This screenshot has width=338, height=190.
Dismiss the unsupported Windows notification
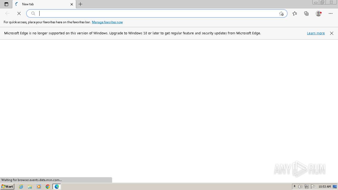pos(332,33)
